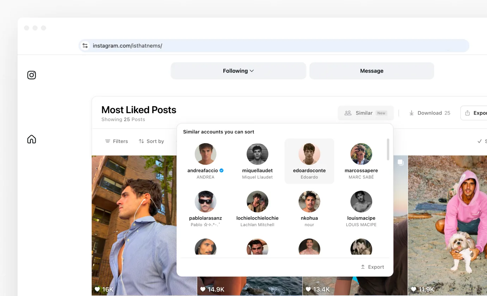Click the marcossapere username text
Viewport: 487px width, 296px height.
pyautogui.click(x=361, y=171)
